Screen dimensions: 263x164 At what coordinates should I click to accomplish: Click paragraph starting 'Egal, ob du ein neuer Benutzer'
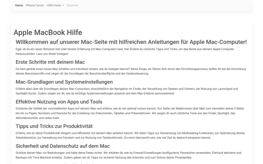[x=125, y=52]
